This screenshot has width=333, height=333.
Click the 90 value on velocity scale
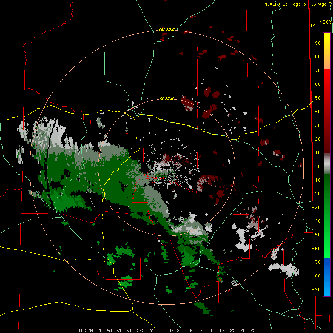coord(318,43)
